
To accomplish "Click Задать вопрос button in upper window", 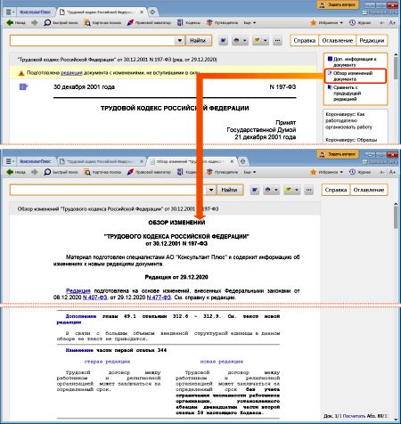I will (338, 4).
